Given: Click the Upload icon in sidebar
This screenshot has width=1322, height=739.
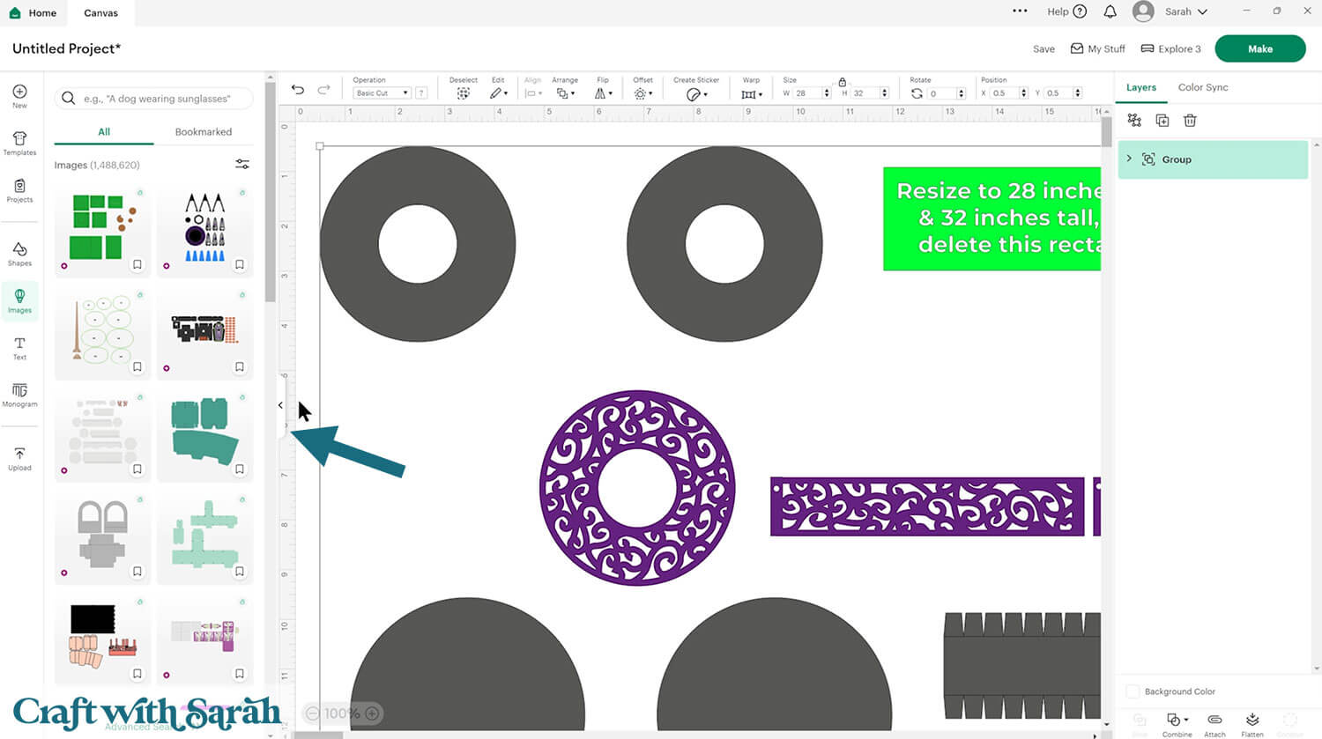Looking at the screenshot, I should pos(19,458).
